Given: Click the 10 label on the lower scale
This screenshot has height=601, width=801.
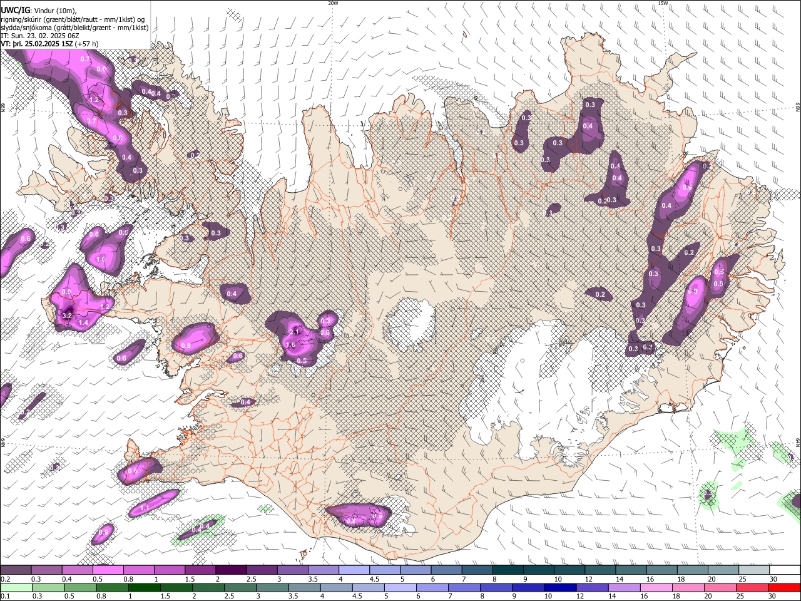Looking at the screenshot, I should click(x=548, y=597).
